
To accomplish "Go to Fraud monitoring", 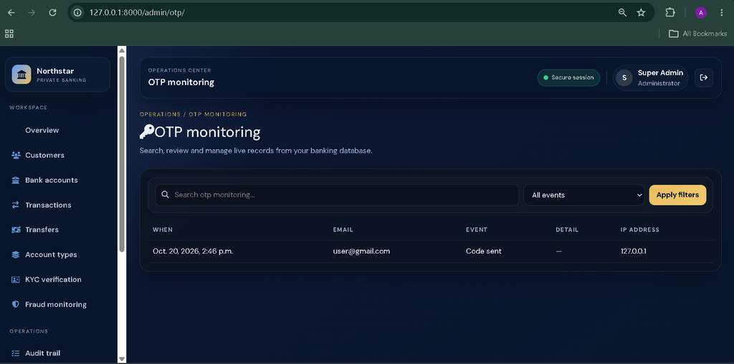I will (57, 305).
